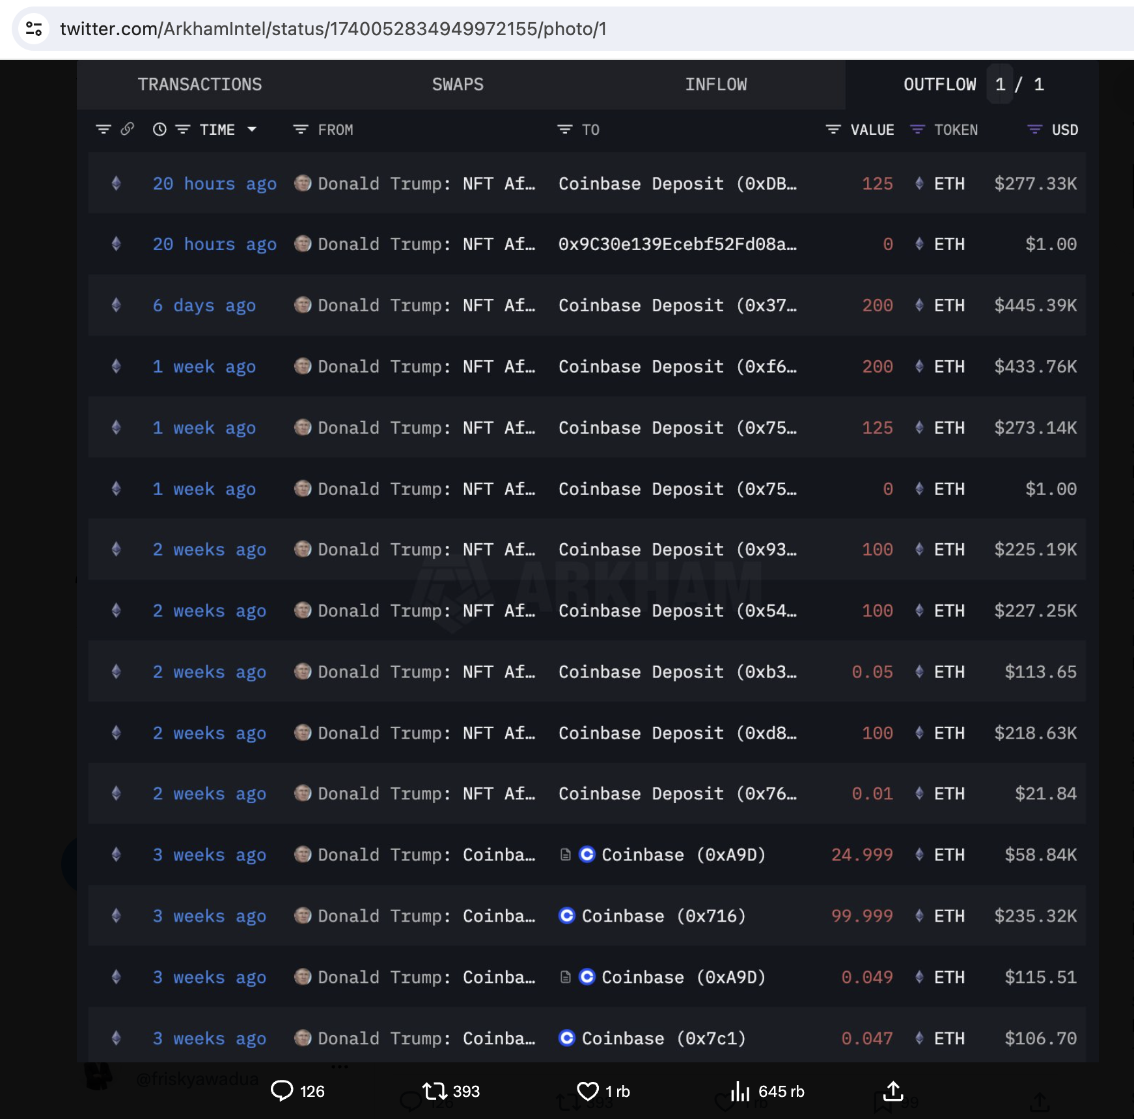Click contract document icon on $58.84K row

(x=566, y=855)
